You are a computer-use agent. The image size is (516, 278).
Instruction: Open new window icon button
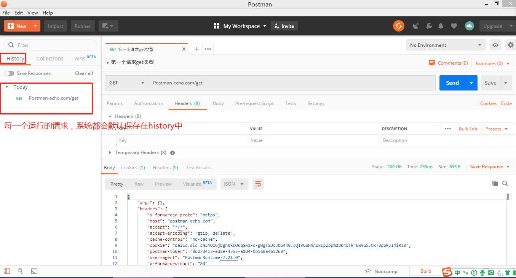(x=109, y=26)
